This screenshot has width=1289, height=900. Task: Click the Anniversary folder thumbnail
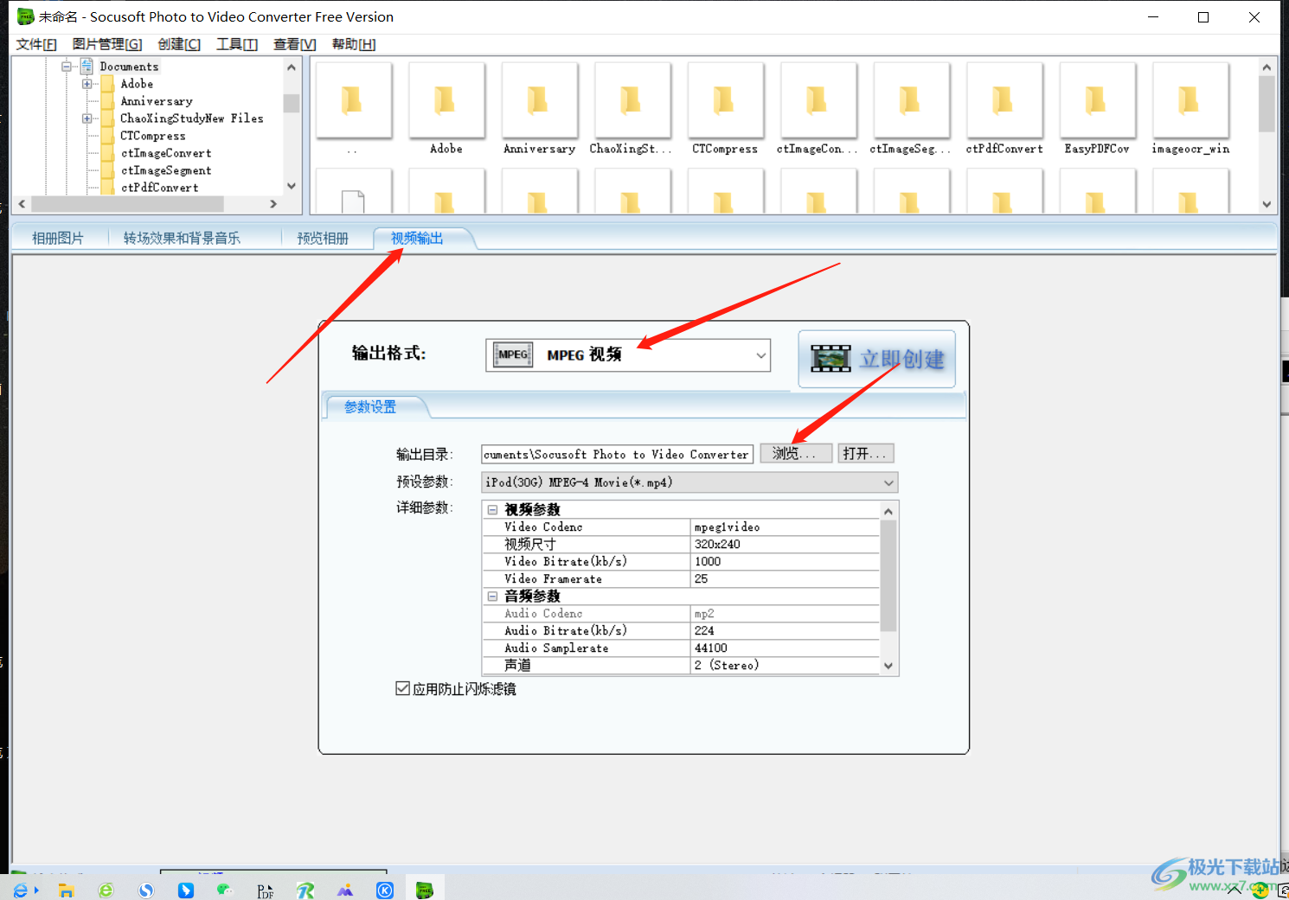[540, 101]
